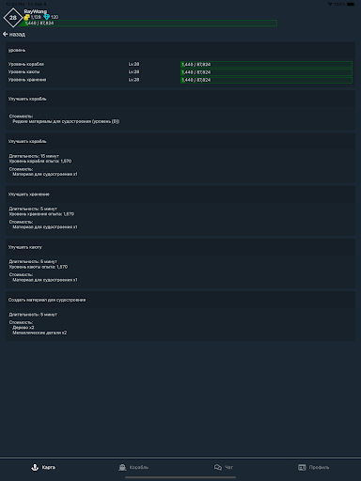Tap the iOS home indicator bar

180,477
